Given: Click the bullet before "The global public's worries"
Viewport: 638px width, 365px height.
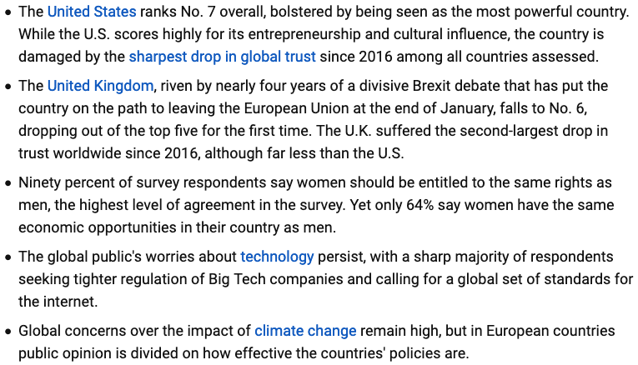Looking at the screenshot, I should tap(8, 257).
